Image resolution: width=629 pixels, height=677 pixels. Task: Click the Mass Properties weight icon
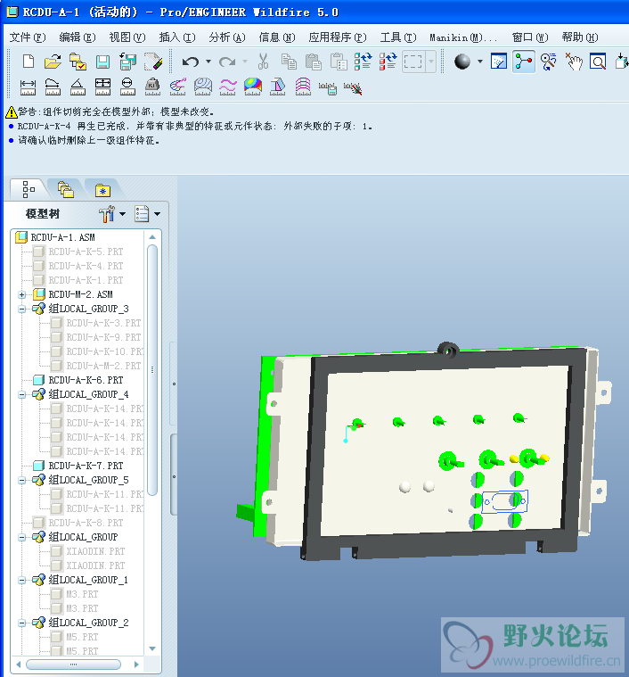coord(152,87)
